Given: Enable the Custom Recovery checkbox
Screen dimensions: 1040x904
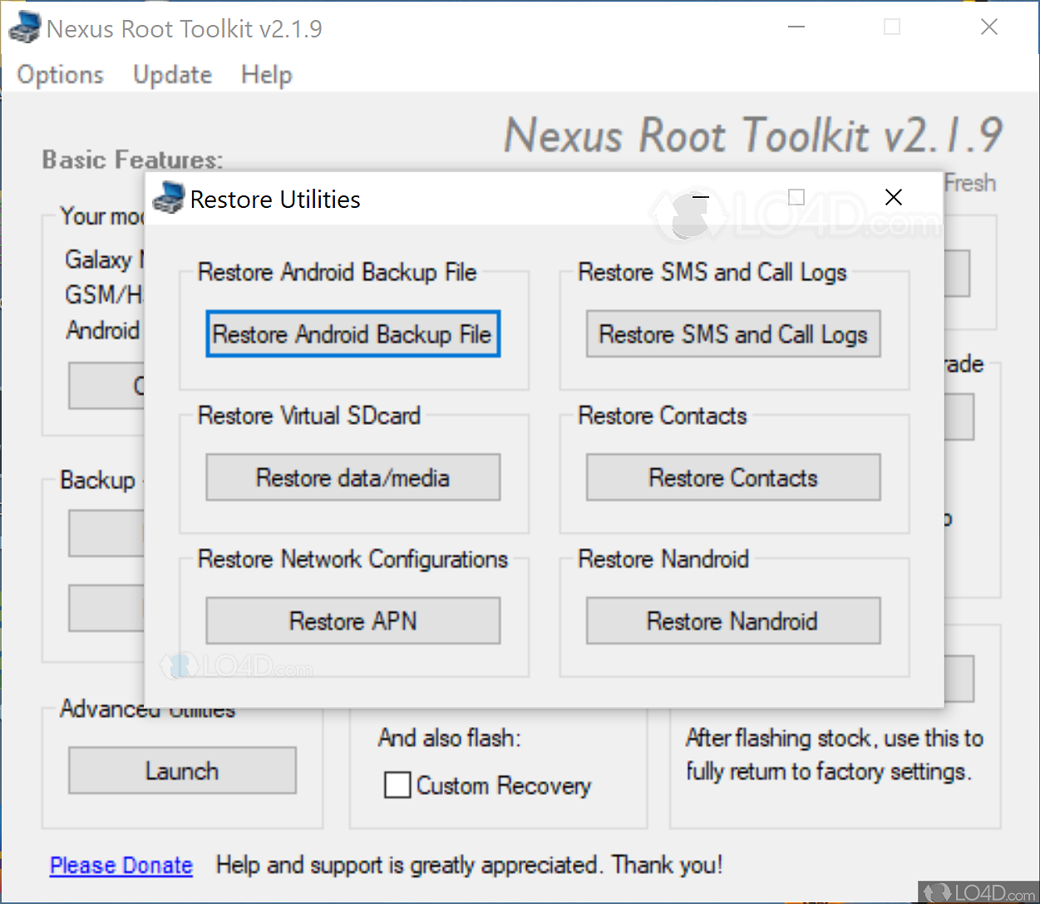Looking at the screenshot, I should pos(397,785).
